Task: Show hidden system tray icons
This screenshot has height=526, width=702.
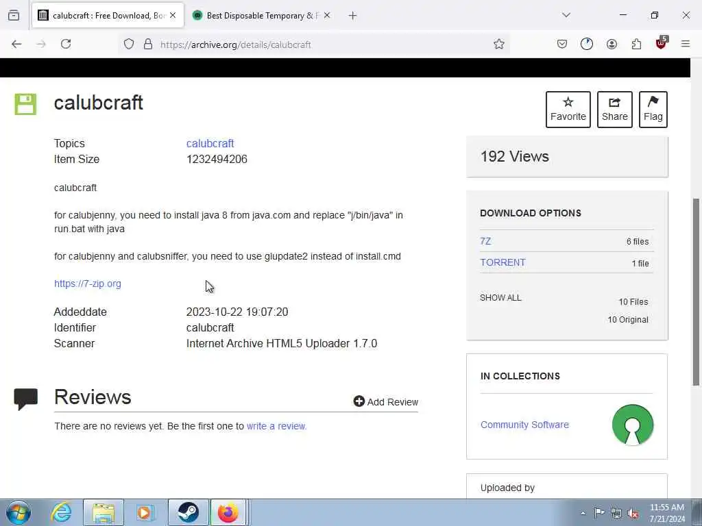Action: pos(583,514)
